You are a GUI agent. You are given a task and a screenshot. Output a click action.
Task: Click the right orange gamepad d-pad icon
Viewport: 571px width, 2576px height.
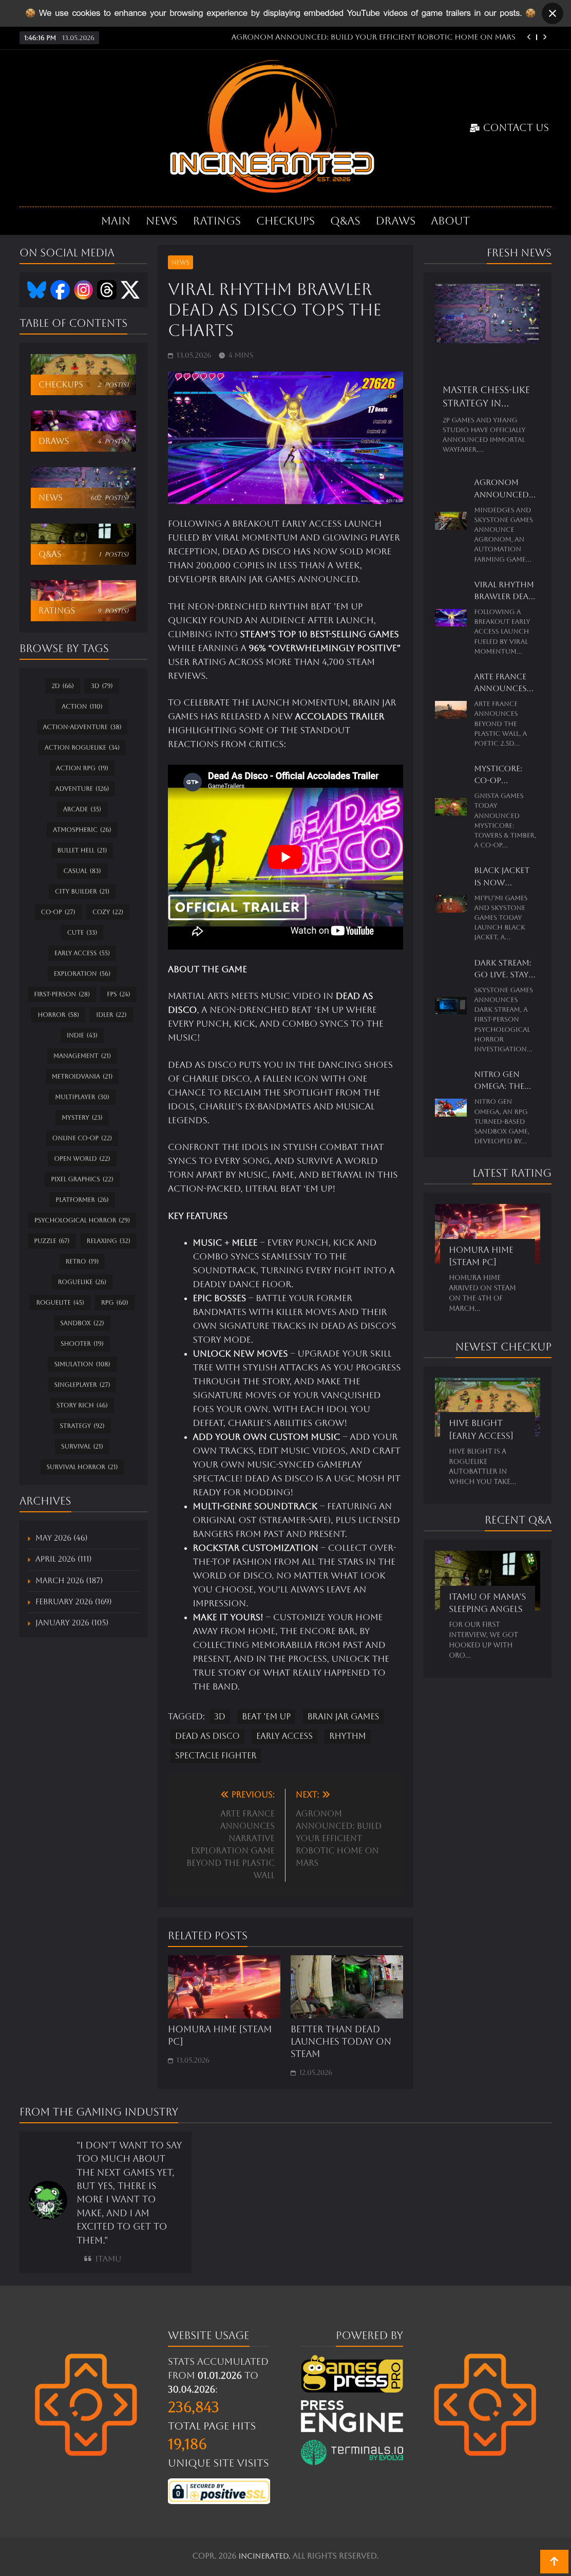click(485, 2405)
